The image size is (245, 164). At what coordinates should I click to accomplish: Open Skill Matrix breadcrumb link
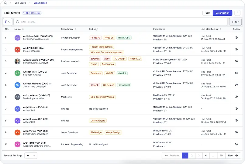[20, 3]
